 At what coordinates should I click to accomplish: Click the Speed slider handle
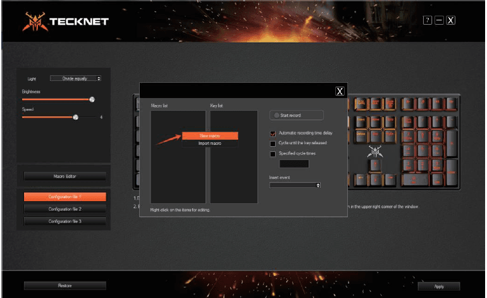click(x=75, y=117)
